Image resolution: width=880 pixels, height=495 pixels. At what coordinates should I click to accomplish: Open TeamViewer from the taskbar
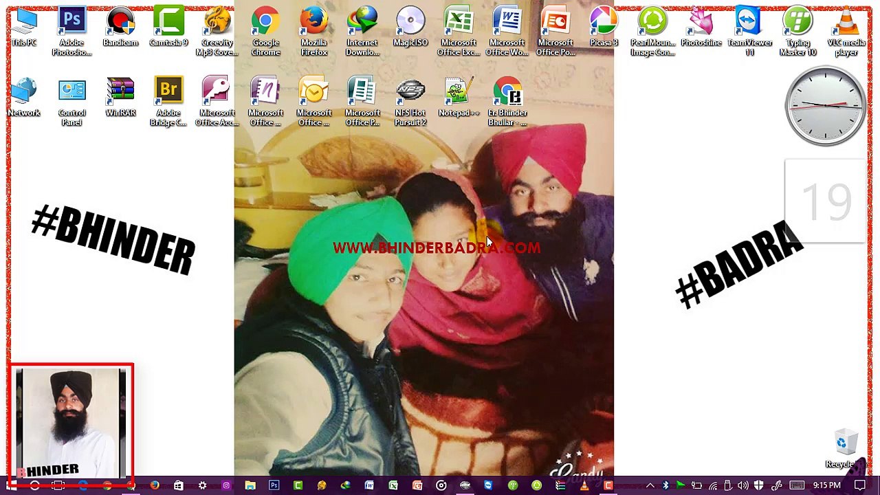[x=488, y=485]
